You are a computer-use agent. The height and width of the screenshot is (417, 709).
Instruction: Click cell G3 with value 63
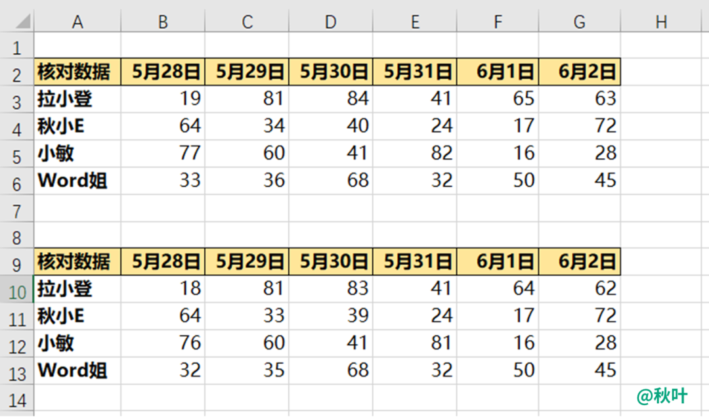(x=580, y=99)
